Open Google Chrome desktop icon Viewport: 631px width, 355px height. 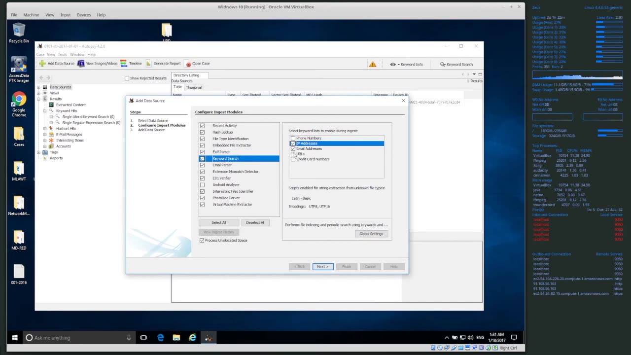pyautogui.click(x=19, y=105)
